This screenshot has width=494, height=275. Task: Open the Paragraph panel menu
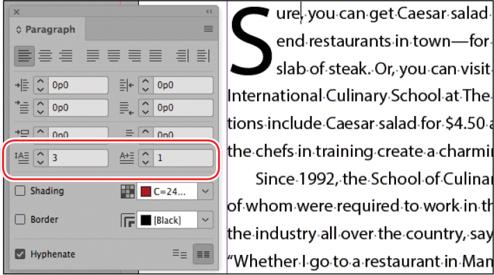(x=208, y=29)
